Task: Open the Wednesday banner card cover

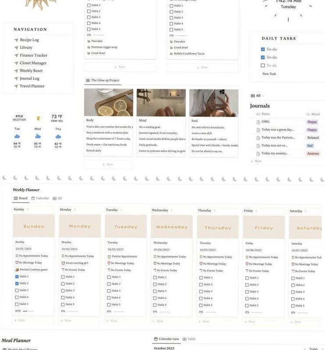Action: coord(172,227)
